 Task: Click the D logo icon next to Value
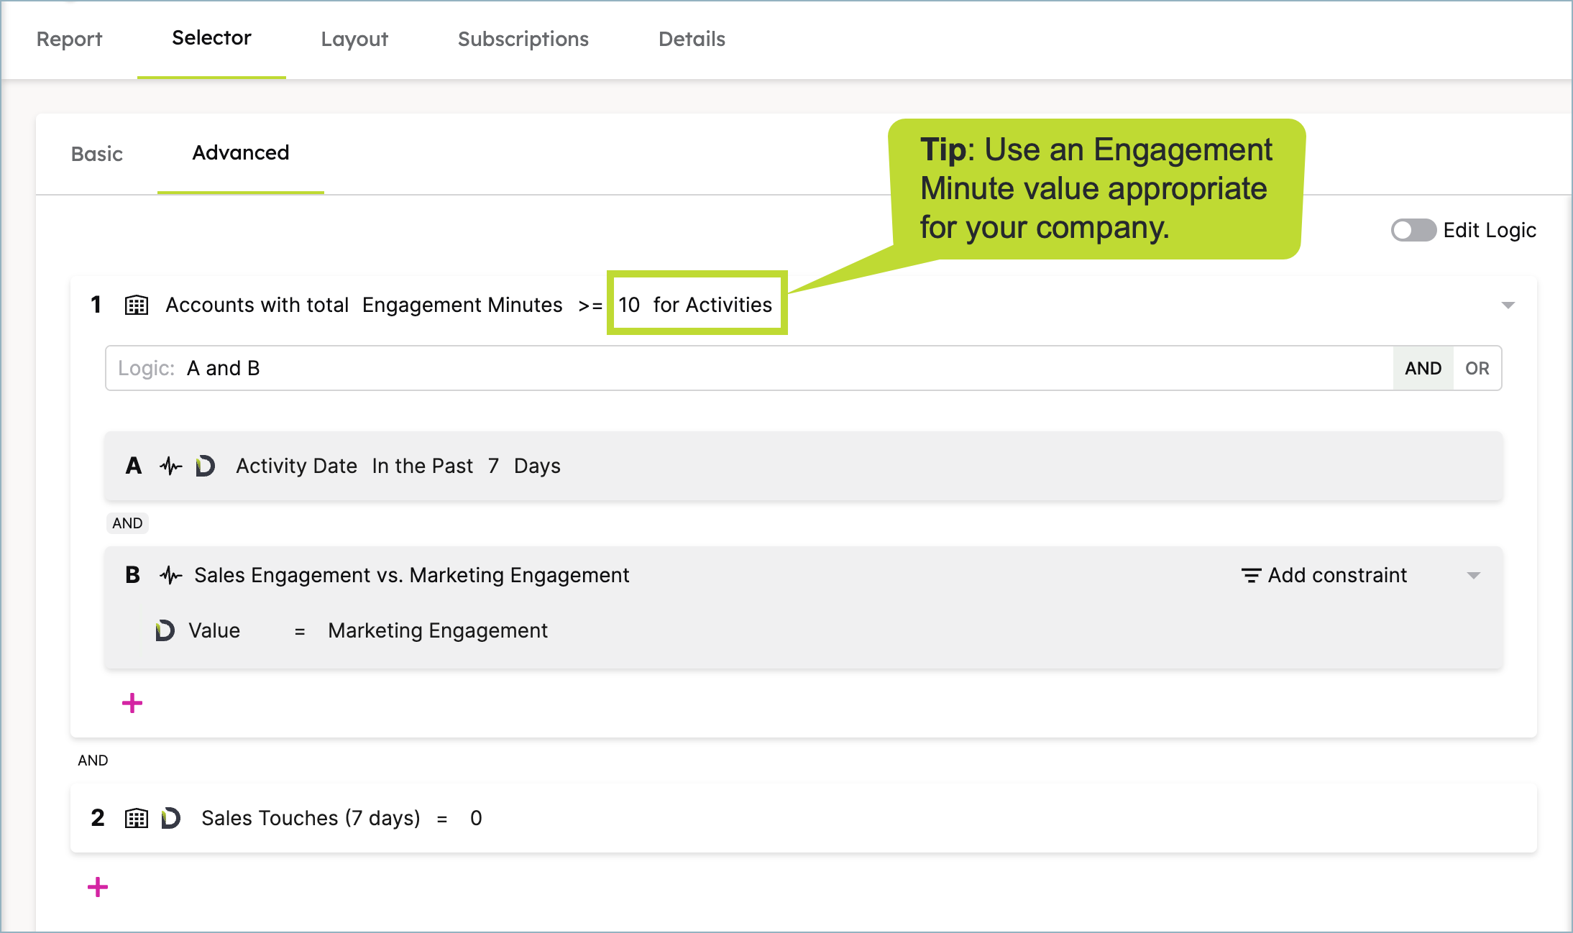click(165, 631)
